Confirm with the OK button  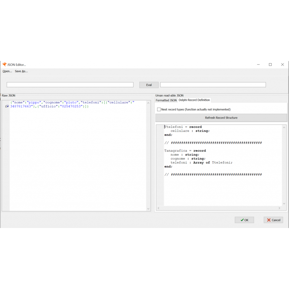click(244, 220)
